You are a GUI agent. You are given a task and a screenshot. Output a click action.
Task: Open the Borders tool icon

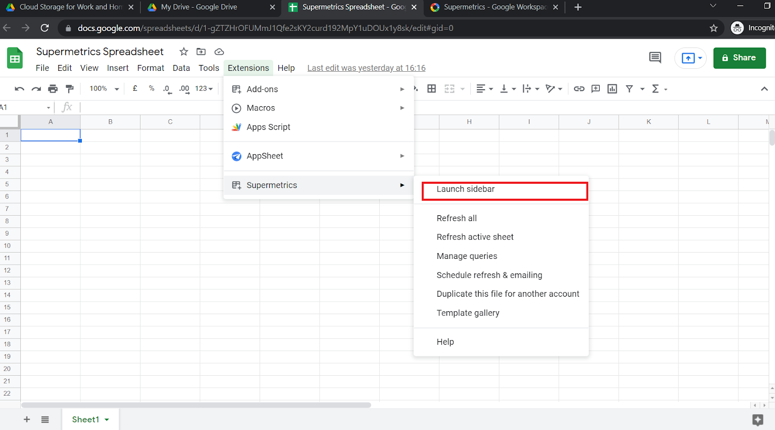[432, 89]
